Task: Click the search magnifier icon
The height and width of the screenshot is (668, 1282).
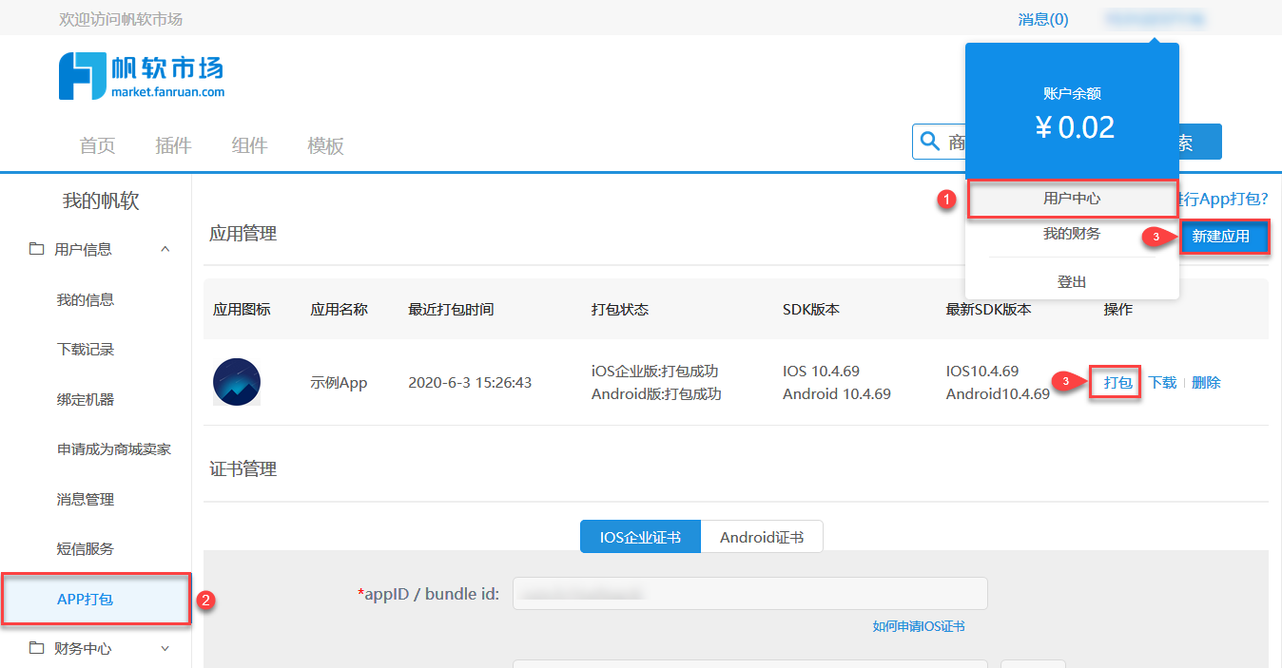Action: [x=929, y=142]
